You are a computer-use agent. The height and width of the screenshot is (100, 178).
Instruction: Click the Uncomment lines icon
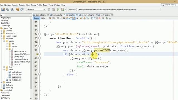(110, 18)
